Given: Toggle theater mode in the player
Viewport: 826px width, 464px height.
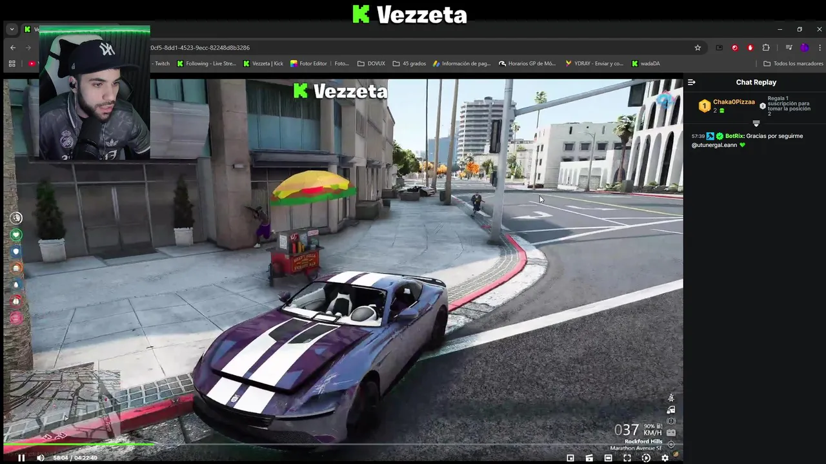Looking at the screenshot, I should pos(608,458).
